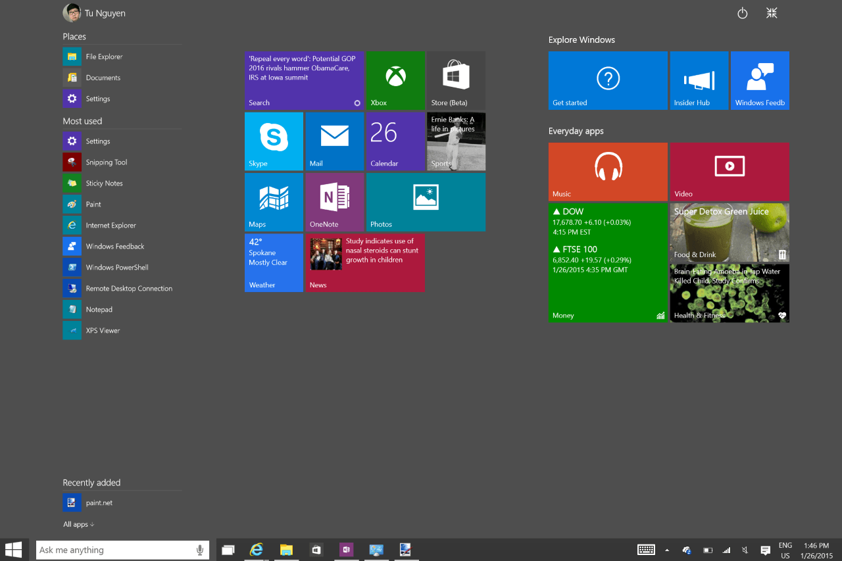The image size is (842, 561).
Task: Open Skype from the Start tiles
Action: coord(273,141)
